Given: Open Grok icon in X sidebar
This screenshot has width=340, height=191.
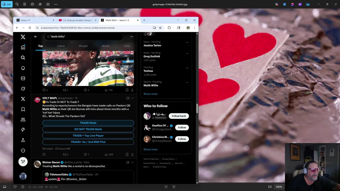Looking at the screenshot, I should [23, 89].
